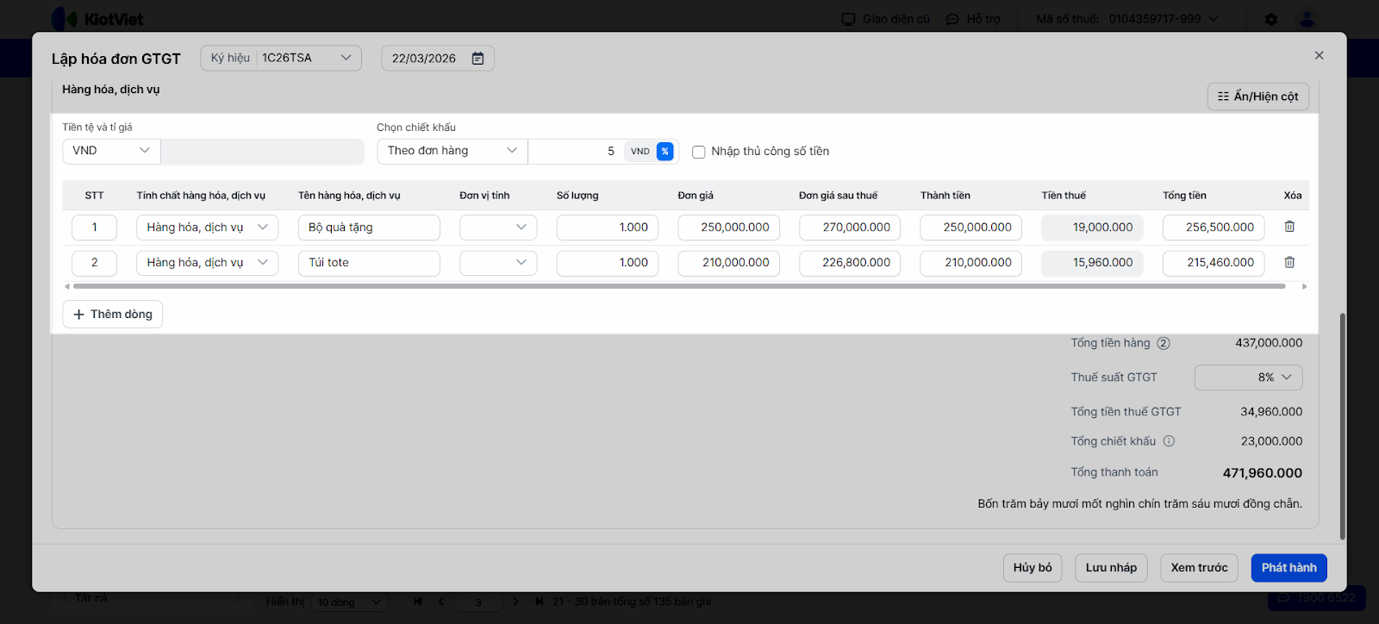
Task: Delete the Bộ quà tặng row
Action: coord(1289,227)
